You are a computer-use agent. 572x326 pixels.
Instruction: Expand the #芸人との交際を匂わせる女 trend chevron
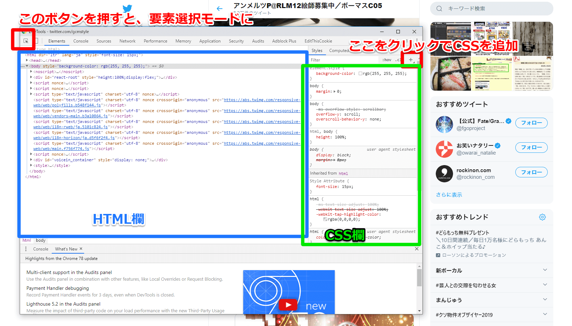click(545, 285)
